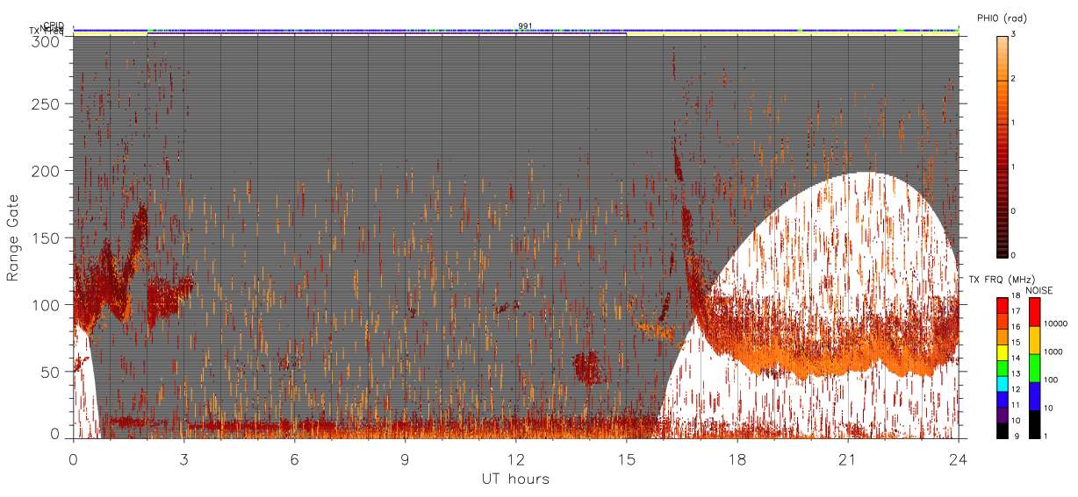This screenshot has width=1078, height=497.
Task: Click the 10000 label on NOISE legend
Action: (1056, 323)
